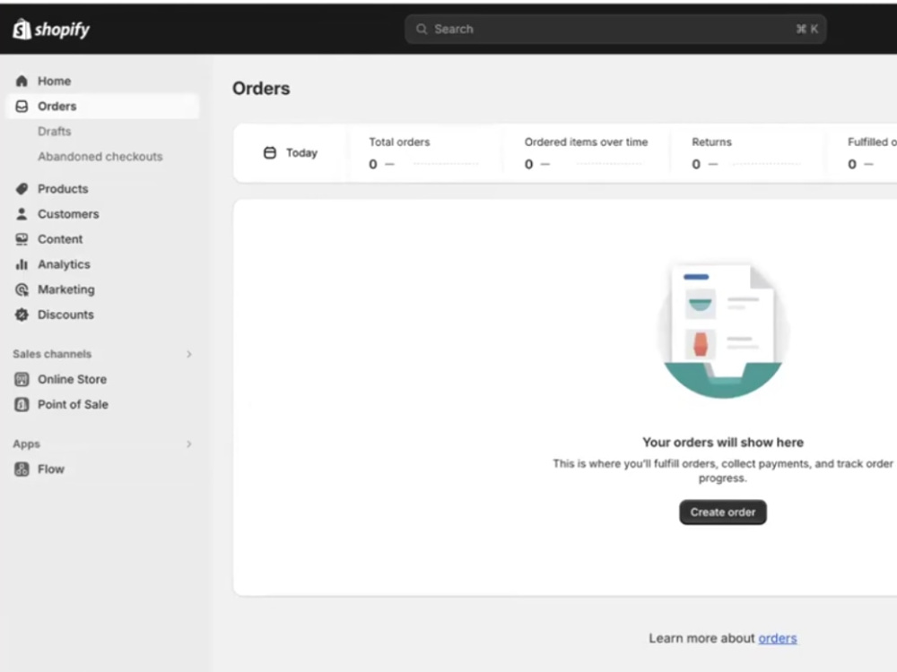
Task: Open the Flow app label
Action: click(51, 470)
